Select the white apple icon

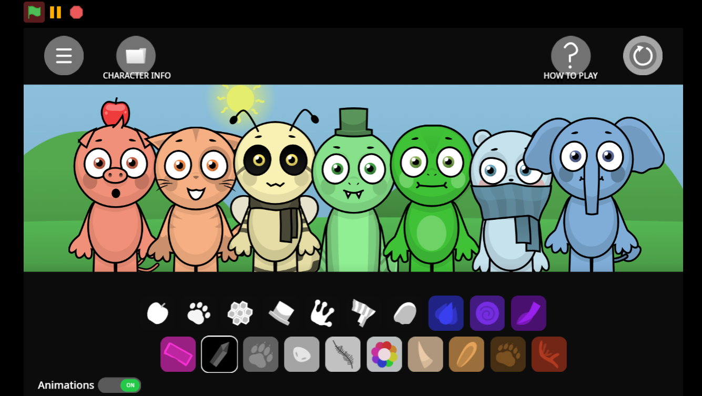click(x=158, y=313)
